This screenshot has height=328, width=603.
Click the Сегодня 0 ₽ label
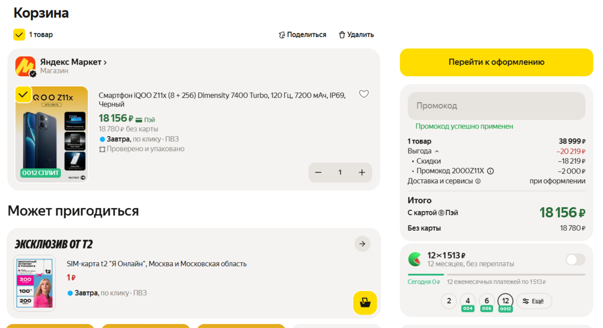424,282
